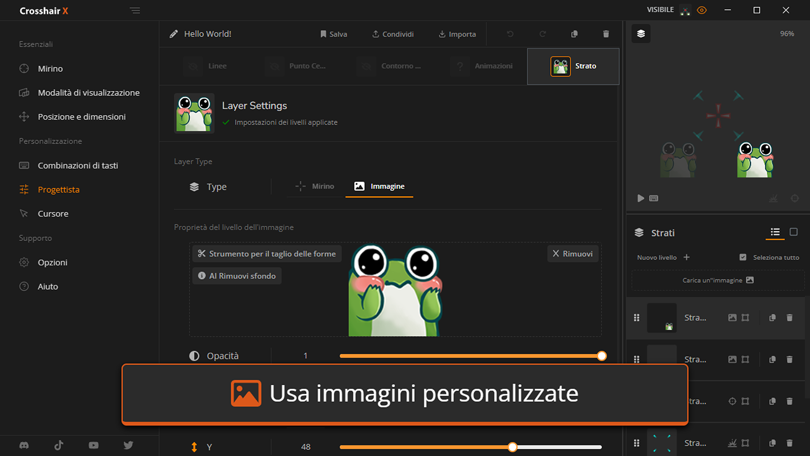Grab the drag handle of the frog layer
Image resolution: width=810 pixels, height=456 pixels.
coord(637,318)
